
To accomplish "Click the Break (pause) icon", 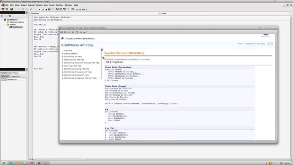I will tap(43, 9).
